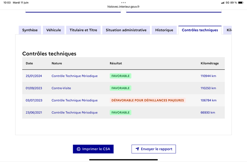Tap the 89 % battery percentage

pos(233,2)
